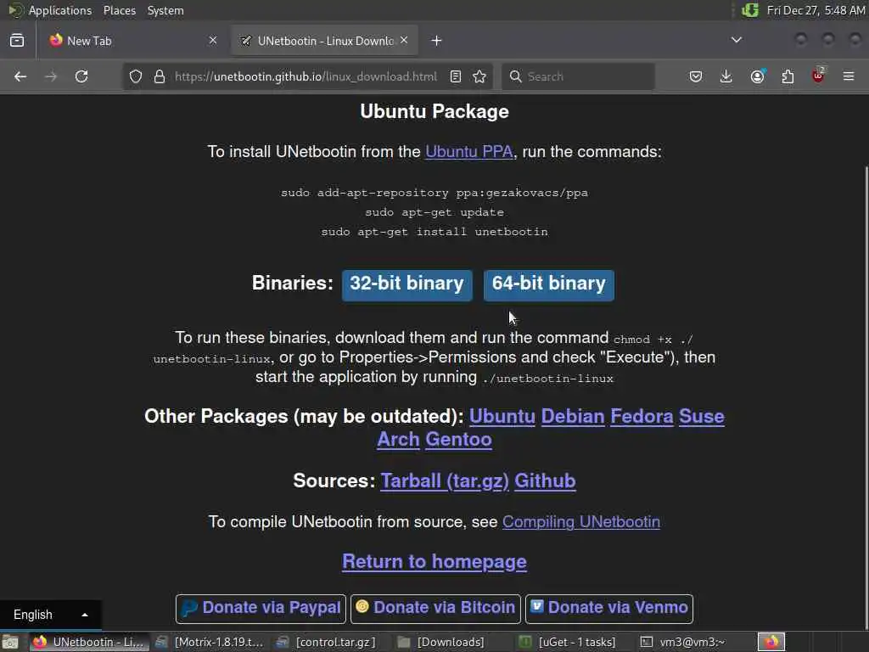The image size is (869, 652).
Task: Switch to the Downloads taskbar window
Action: 441,642
